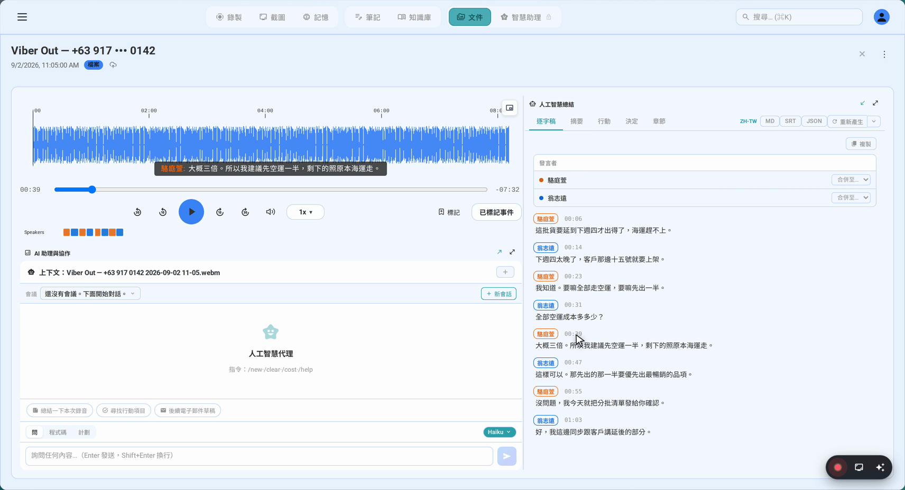Open the 錄製 tab in top nav

229,17
